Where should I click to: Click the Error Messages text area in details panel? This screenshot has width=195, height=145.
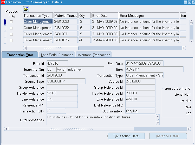pos(101,120)
